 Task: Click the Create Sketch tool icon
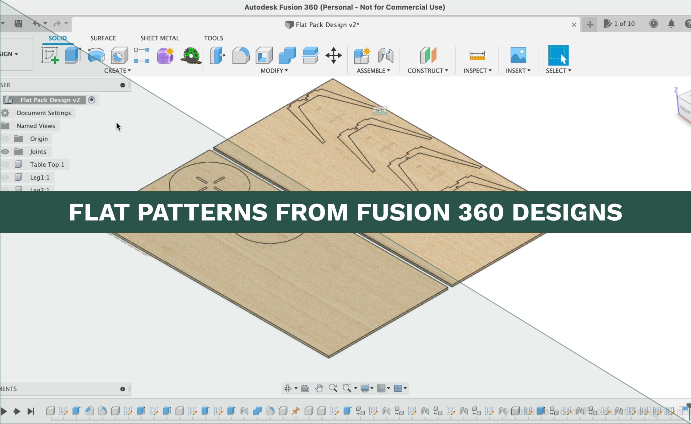[x=50, y=56]
